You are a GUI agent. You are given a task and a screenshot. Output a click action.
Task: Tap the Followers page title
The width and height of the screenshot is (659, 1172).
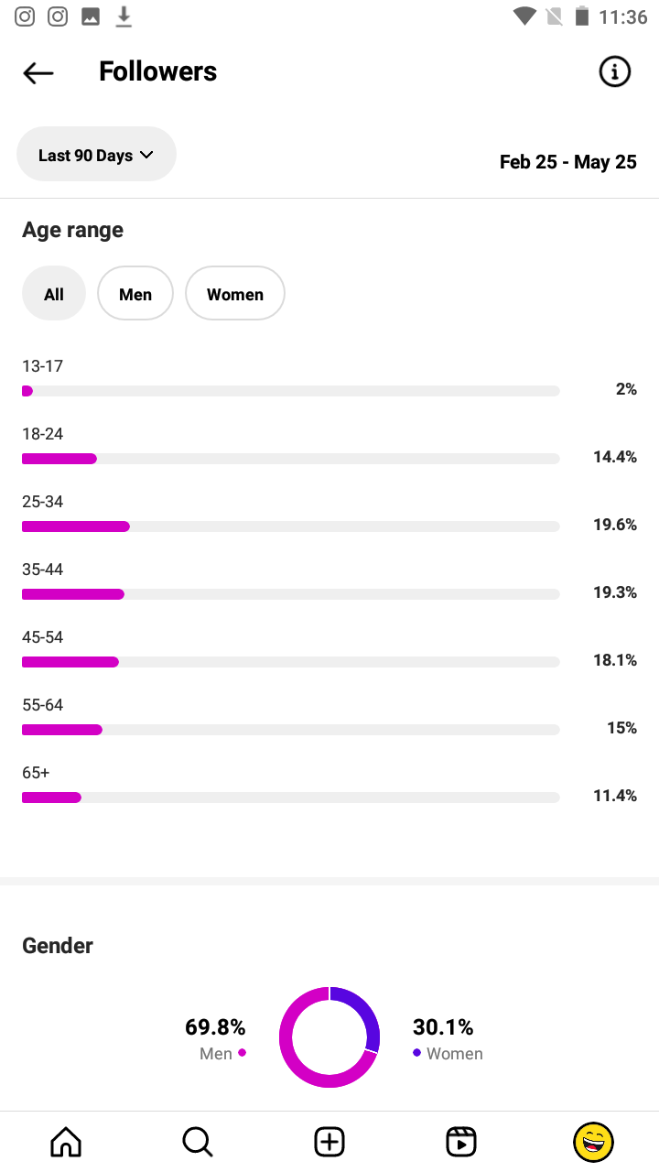tap(157, 71)
